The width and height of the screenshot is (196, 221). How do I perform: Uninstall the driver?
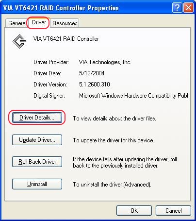pyautogui.click(x=37, y=184)
